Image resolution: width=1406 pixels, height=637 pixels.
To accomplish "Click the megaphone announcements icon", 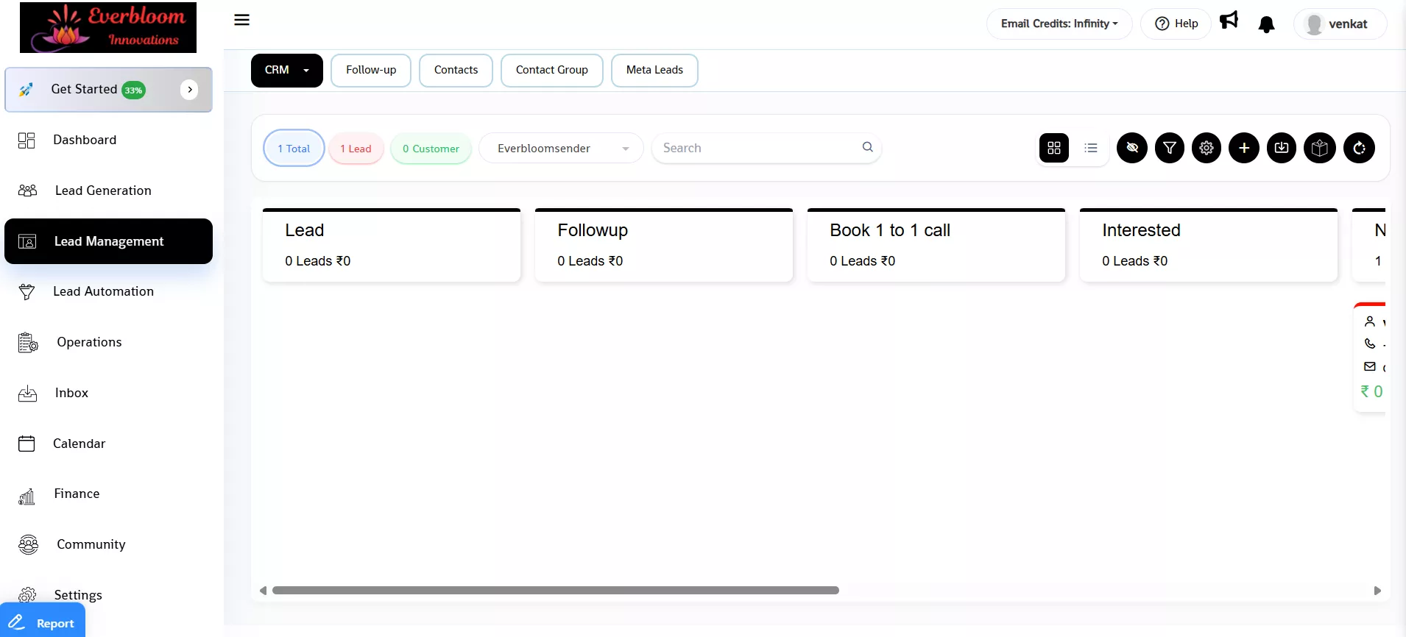I will pyautogui.click(x=1229, y=21).
